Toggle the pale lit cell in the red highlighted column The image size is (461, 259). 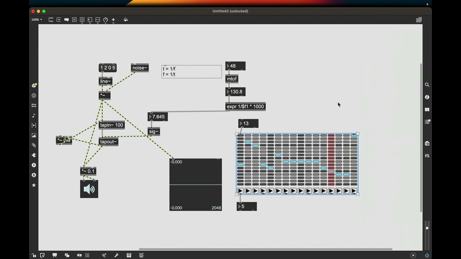331,171
